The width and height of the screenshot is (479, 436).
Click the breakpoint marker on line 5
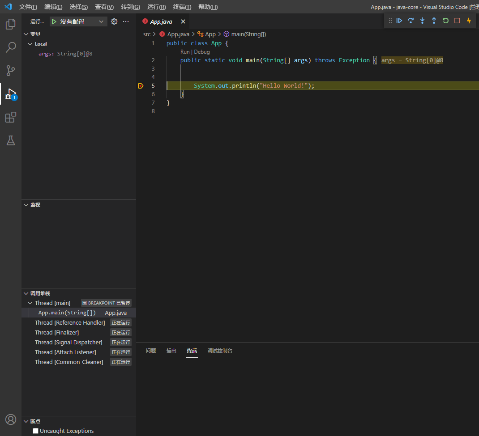pyautogui.click(x=141, y=86)
